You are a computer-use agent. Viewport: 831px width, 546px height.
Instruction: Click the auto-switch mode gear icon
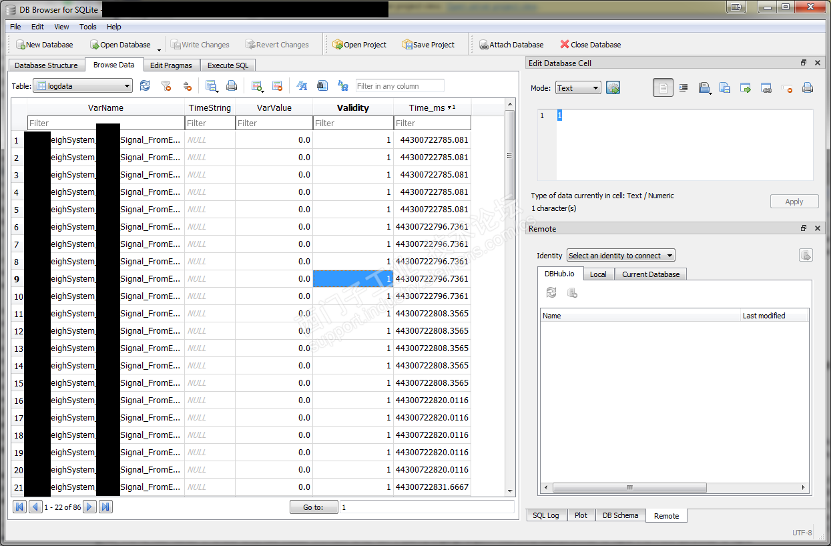pyautogui.click(x=613, y=88)
